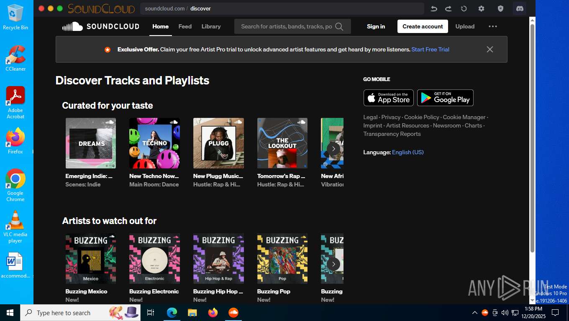Viewport: 569px width, 321px height.
Task: Click the Start Free Trial link
Action: (430, 49)
